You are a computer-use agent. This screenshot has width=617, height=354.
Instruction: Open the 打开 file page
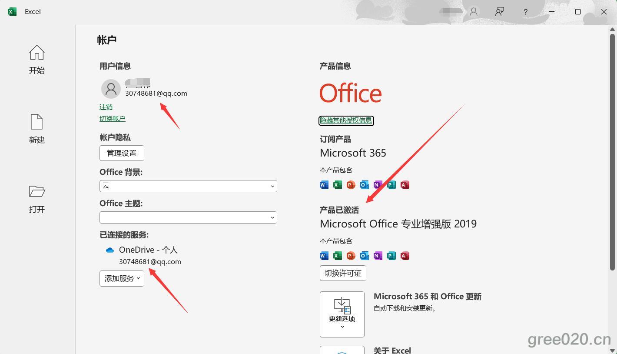click(37, 199)
